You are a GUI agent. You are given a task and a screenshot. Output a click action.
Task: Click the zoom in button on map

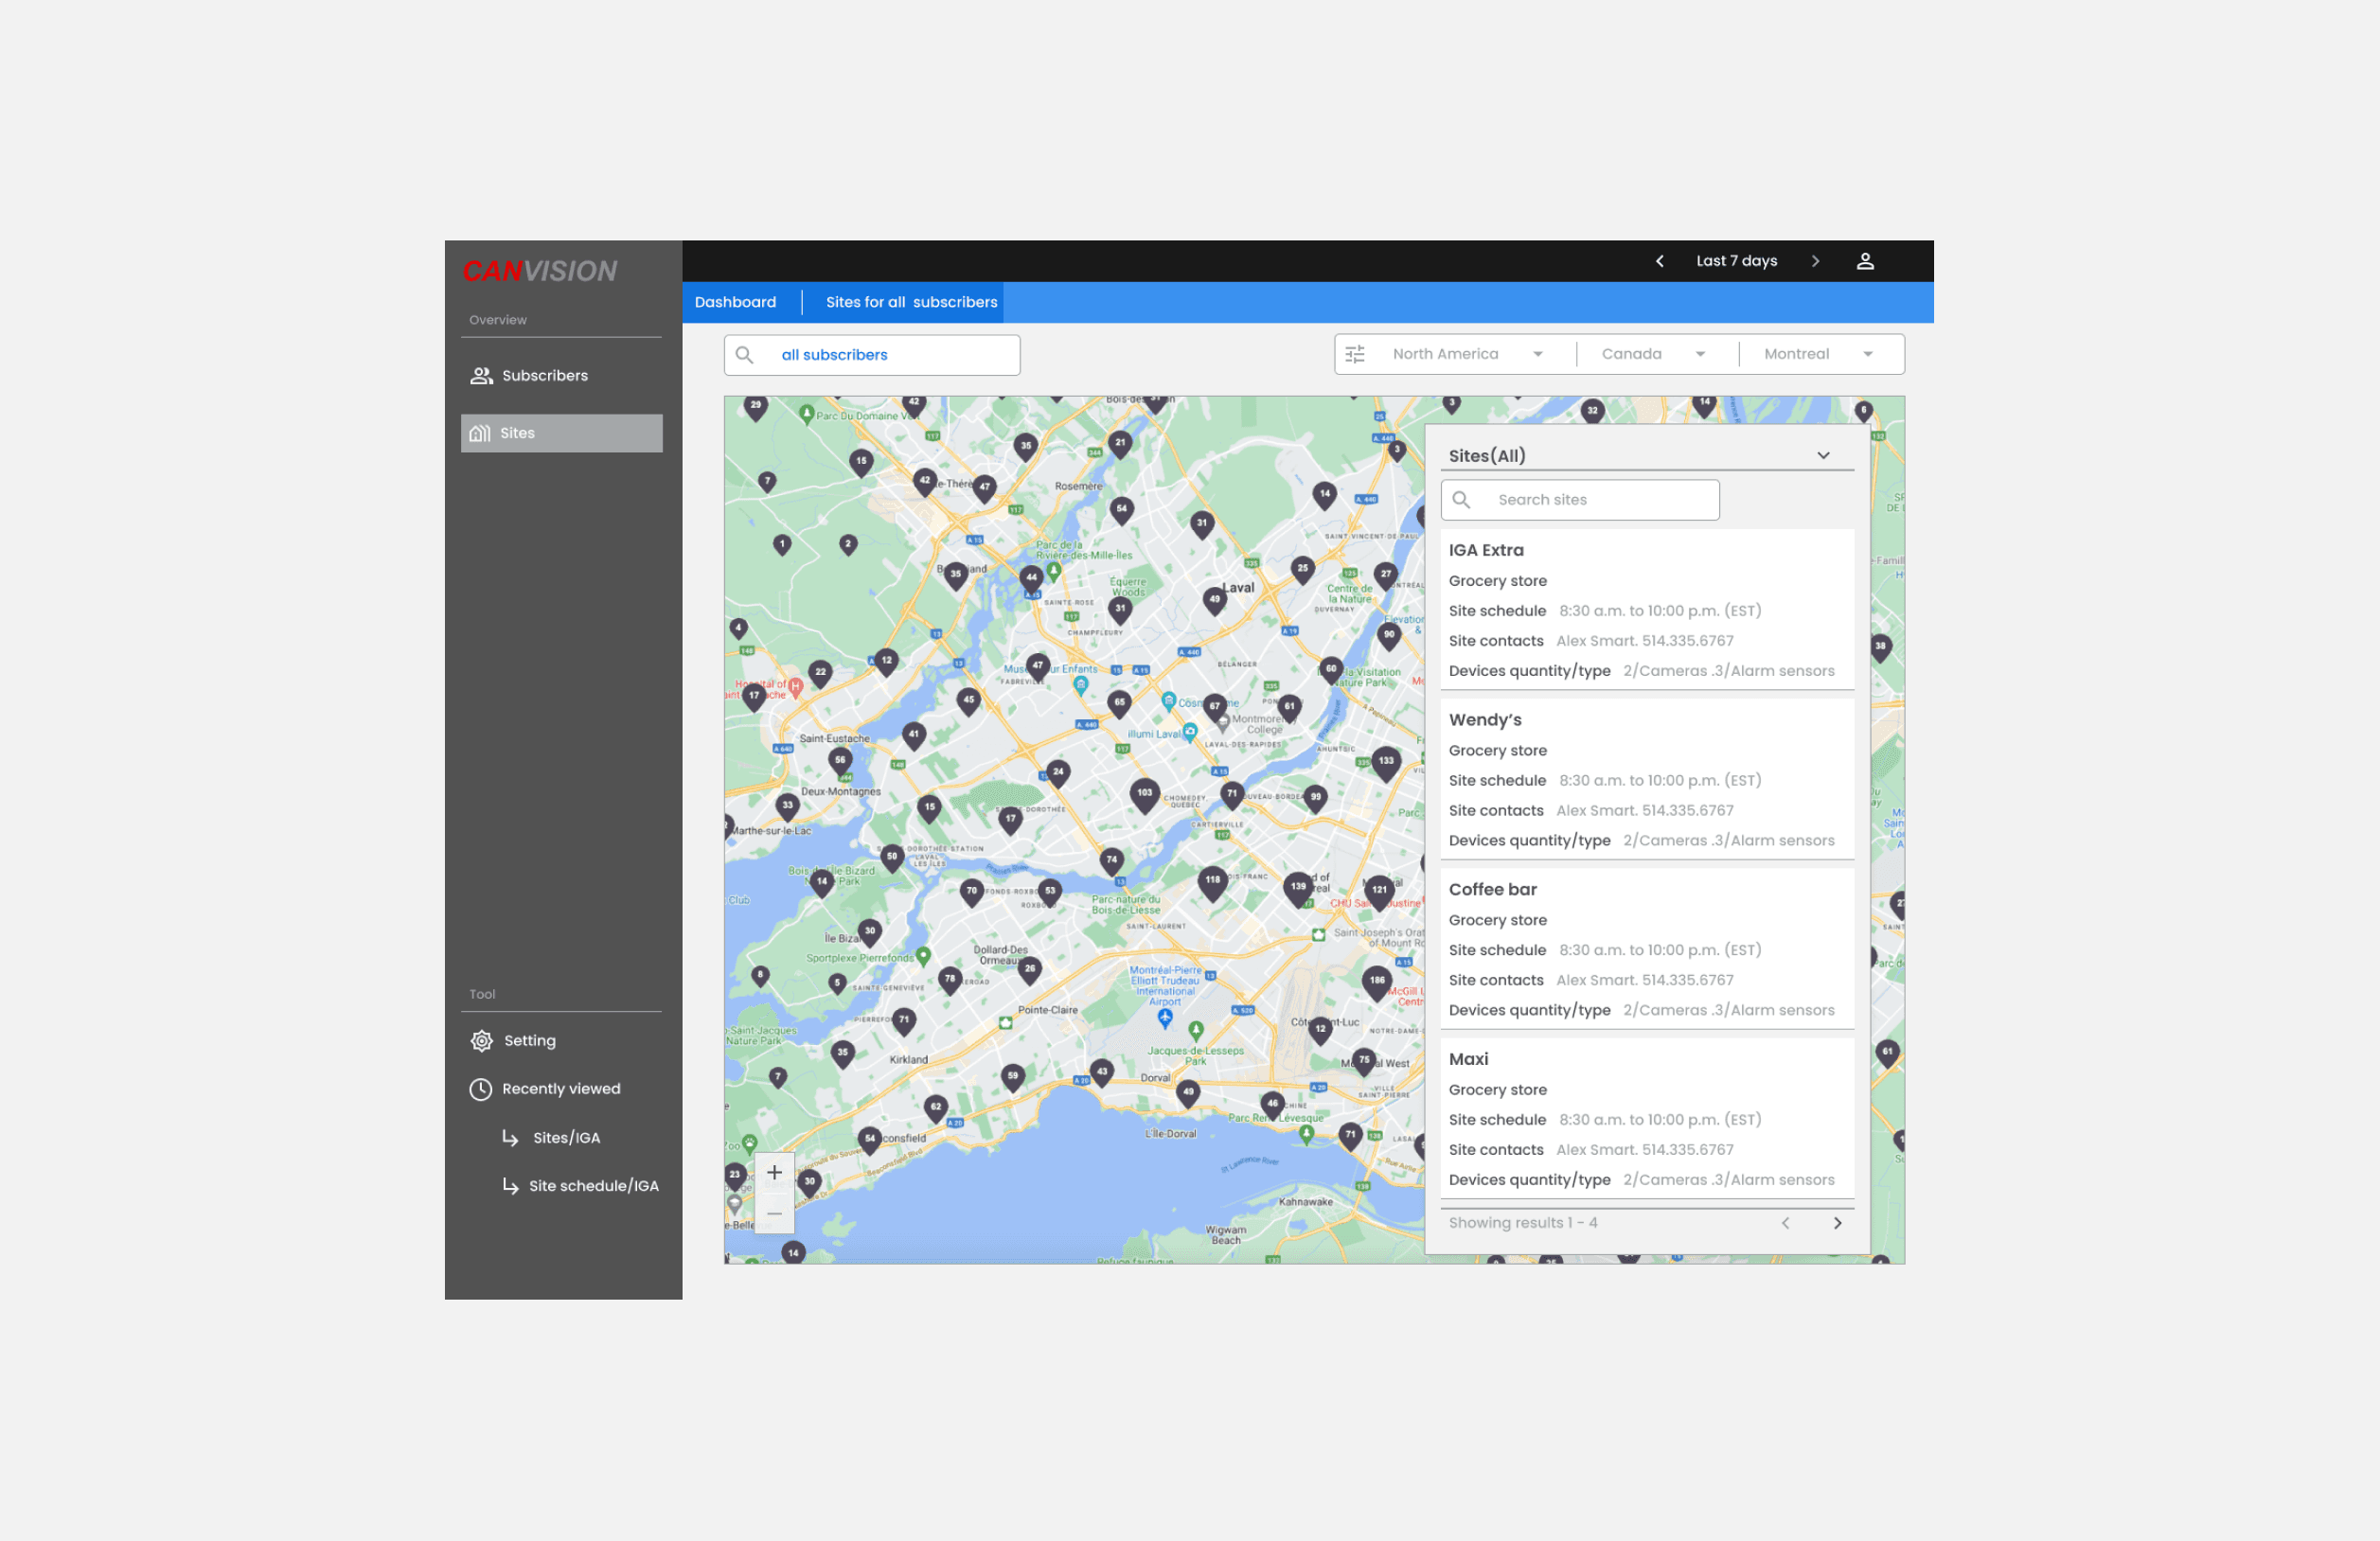pos(775,1173)
